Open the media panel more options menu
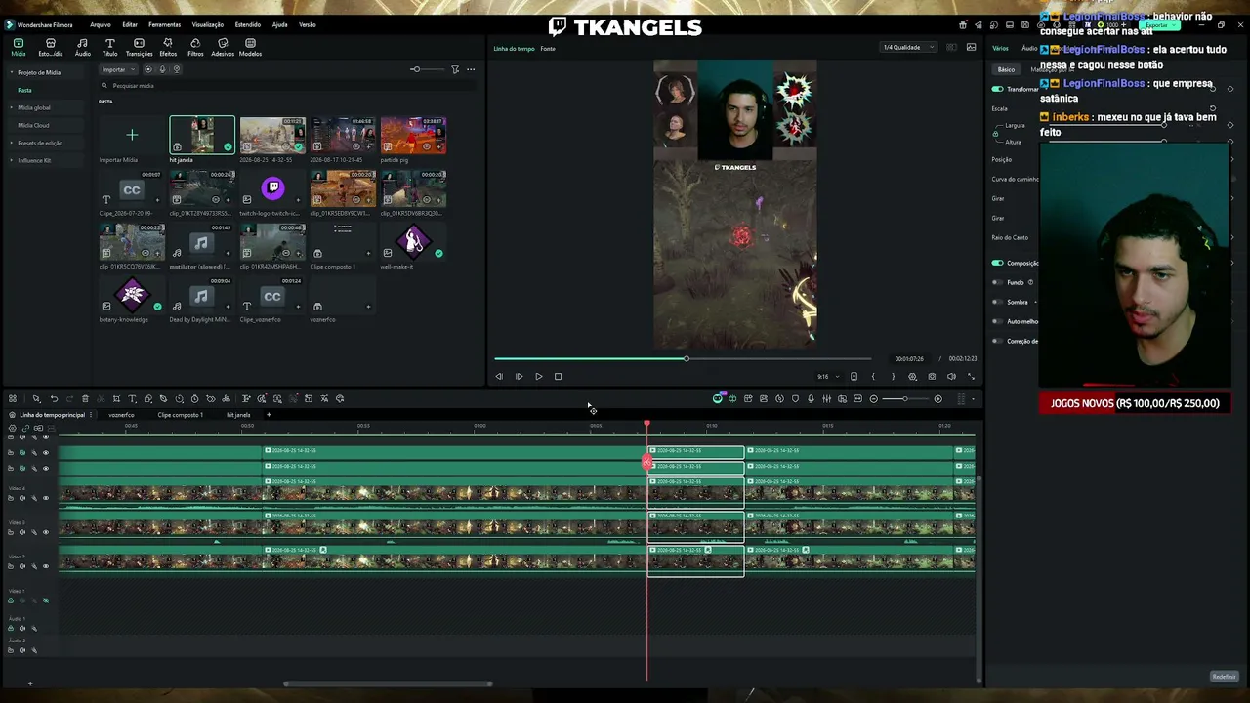Screen dimensions: 1250x703 pyautogui.click(x=471, y=69)
